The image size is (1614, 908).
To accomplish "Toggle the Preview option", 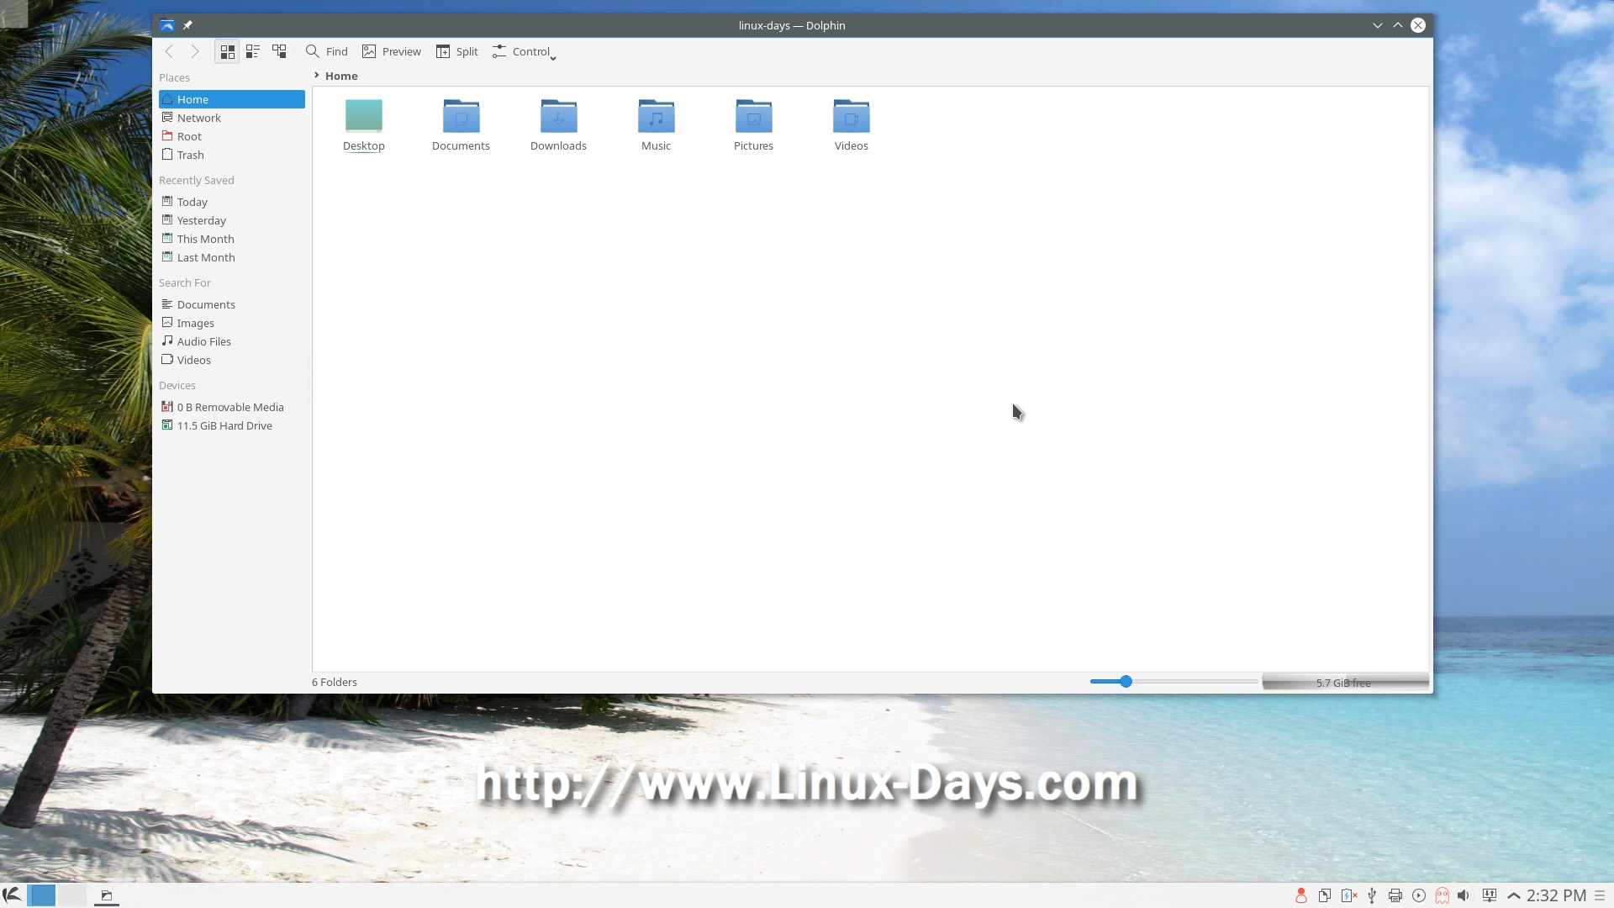I will pyautogui.click(x=392, y=51).
